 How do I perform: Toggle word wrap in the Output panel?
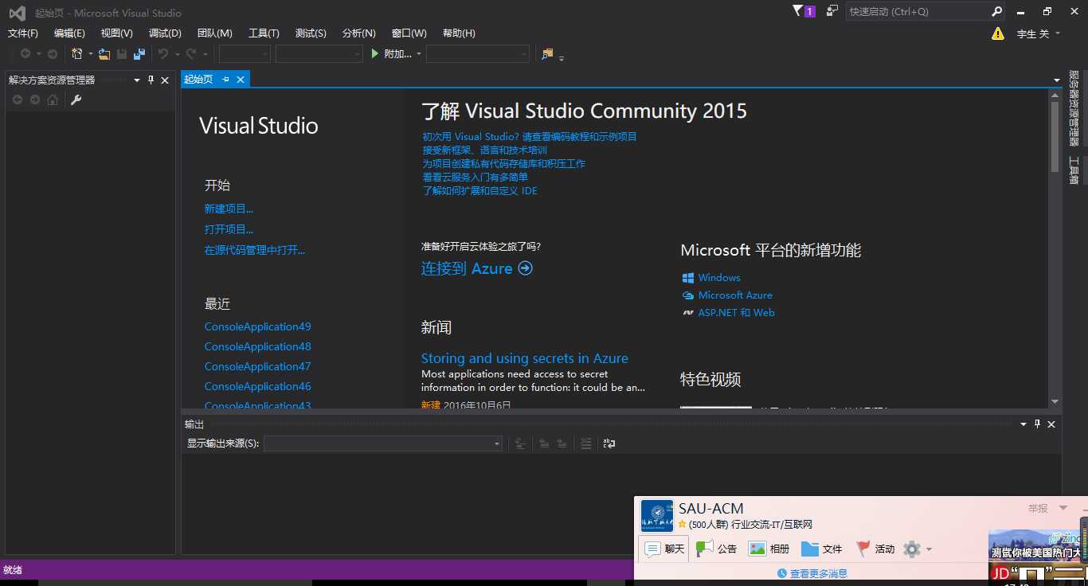pos(609,443)
